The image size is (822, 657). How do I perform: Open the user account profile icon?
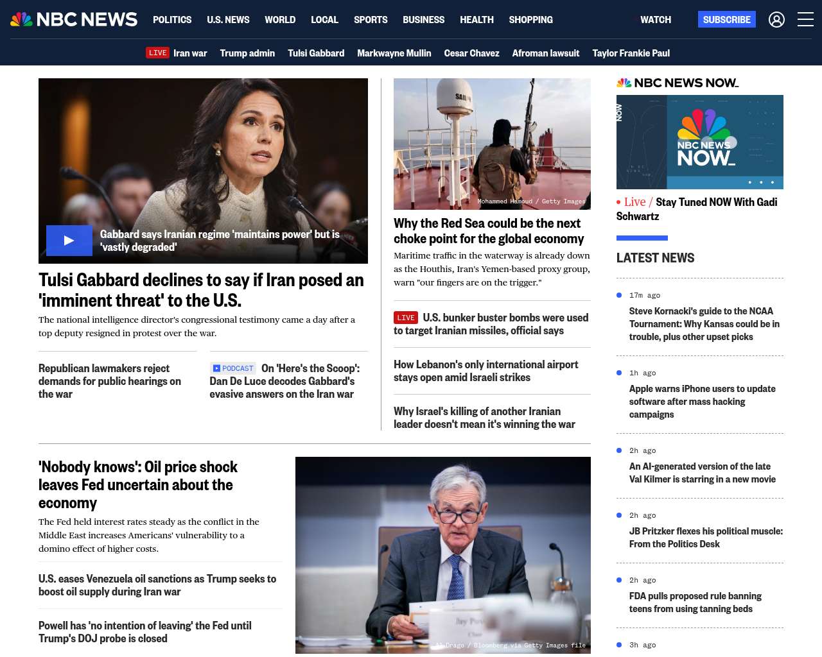[x=776, y=20]
